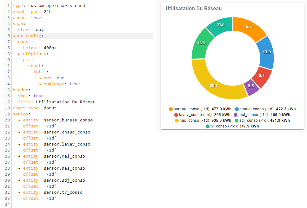Click the orange bureau_conso legend marker

(x=171, y=109)
